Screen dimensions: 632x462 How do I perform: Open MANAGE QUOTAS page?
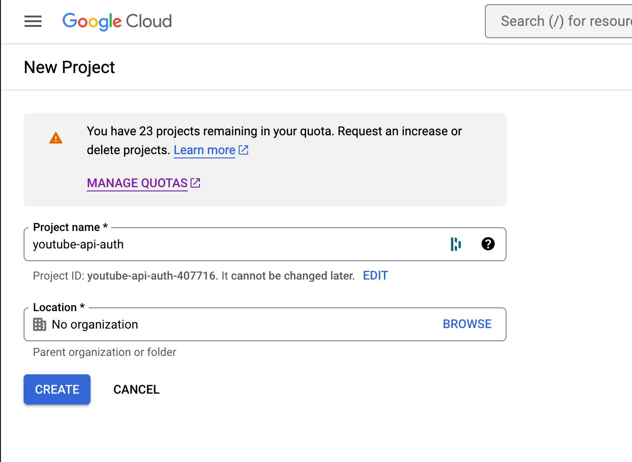point(136,183)
